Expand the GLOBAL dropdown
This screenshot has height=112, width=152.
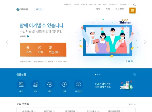tap(124, 5)
